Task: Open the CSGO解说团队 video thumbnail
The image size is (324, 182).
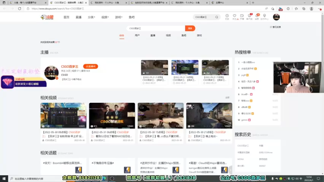Action: pos(112,116)
